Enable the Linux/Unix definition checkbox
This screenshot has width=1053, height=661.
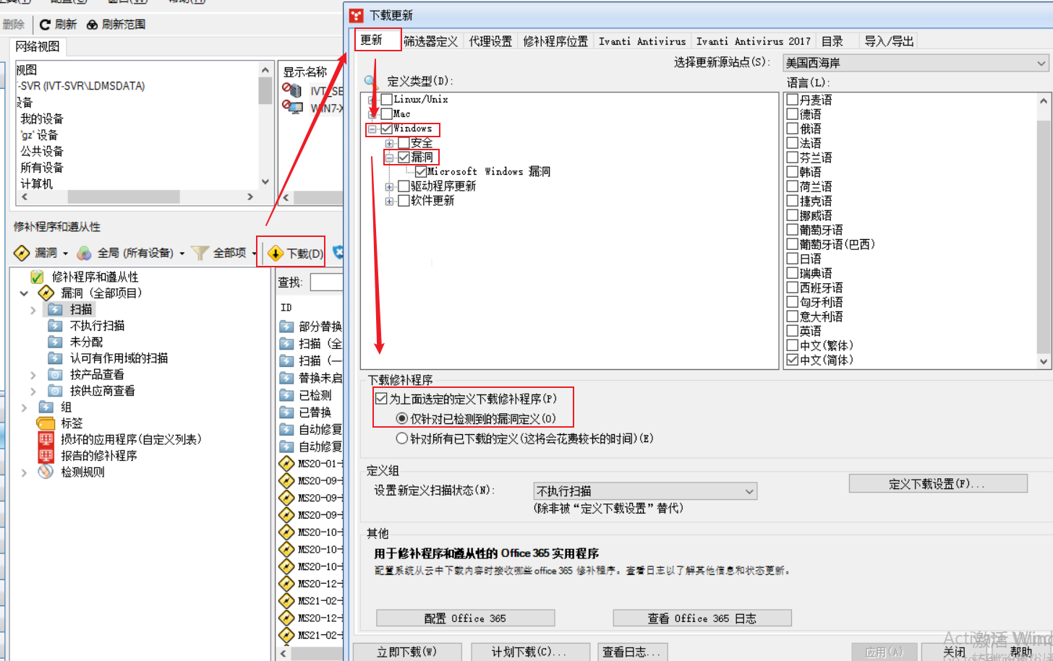coord(387,99)
